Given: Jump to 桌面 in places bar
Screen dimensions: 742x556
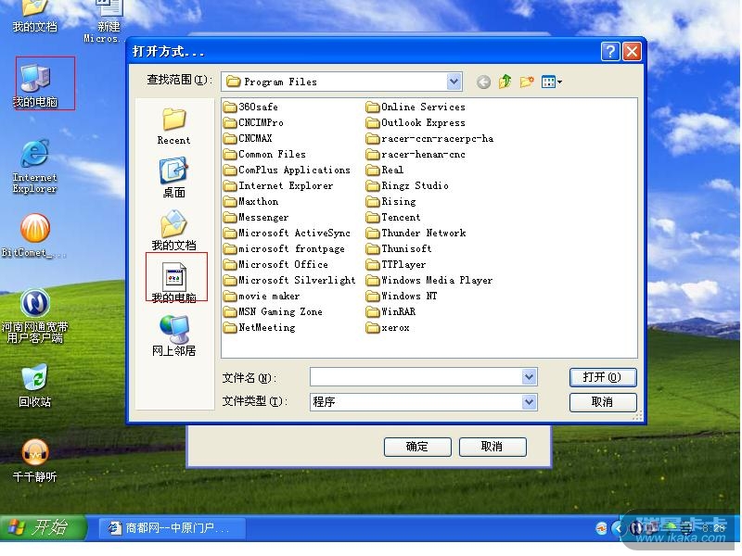Looking at the screenshot, I should [173, 178].
